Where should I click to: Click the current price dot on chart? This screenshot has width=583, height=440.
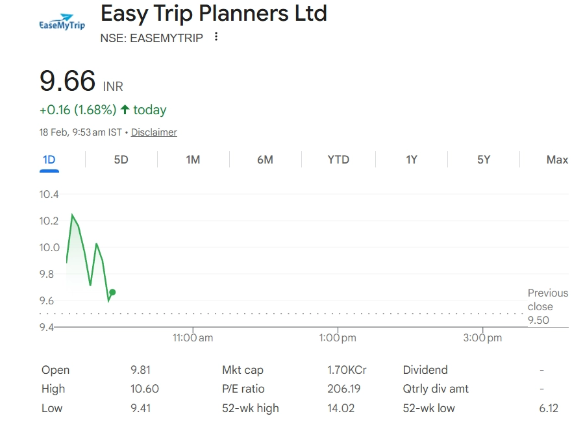pos(112,292)
